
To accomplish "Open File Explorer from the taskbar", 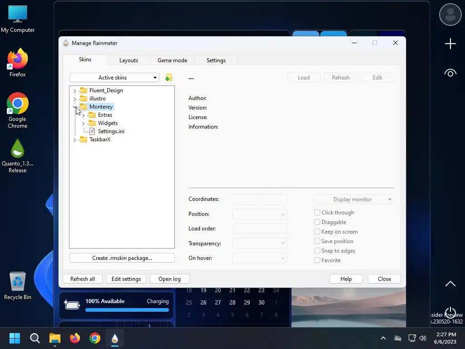I will point(55,338).
